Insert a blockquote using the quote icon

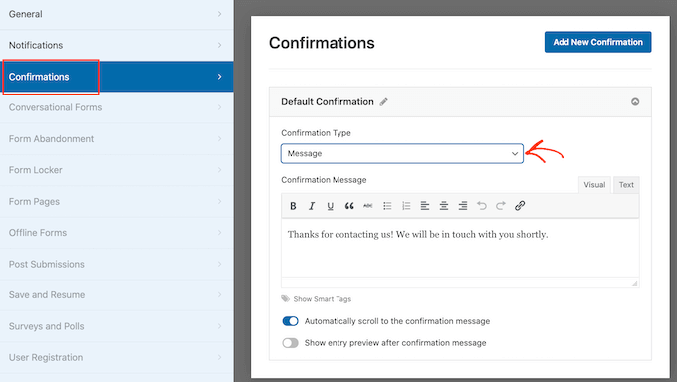(349, 206)
